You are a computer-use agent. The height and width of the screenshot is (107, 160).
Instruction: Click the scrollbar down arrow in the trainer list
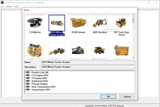coord(133,58)
